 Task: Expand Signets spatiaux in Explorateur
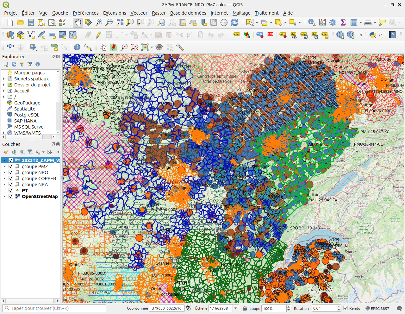tap(4, 79)
